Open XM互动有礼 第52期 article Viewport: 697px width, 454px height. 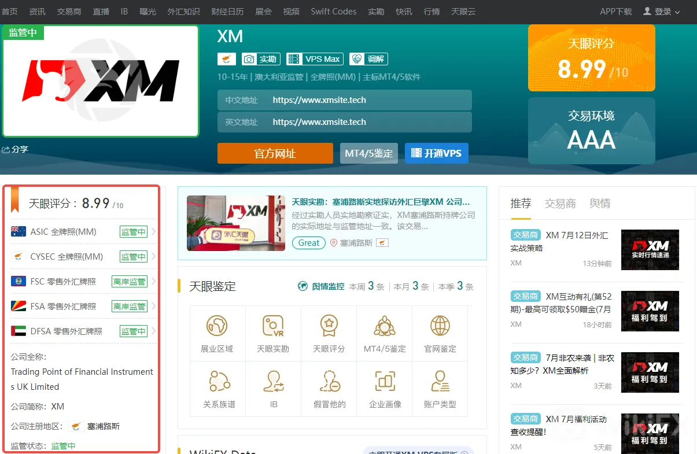[561, 302]
